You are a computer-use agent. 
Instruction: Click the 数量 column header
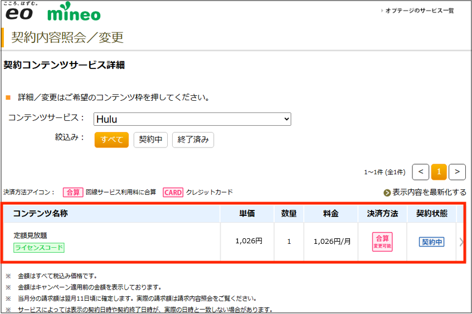click(x=289, y=214)
